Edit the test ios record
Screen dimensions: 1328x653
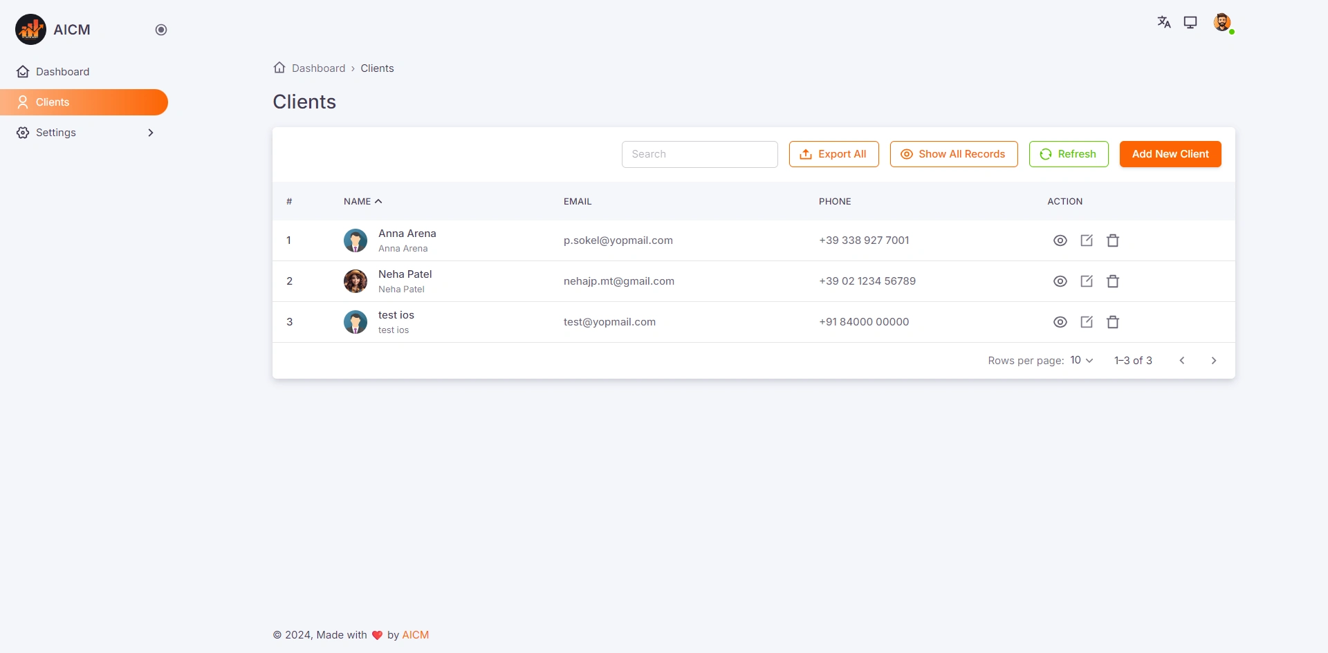pyautogui.click(x=1087, y=322)
